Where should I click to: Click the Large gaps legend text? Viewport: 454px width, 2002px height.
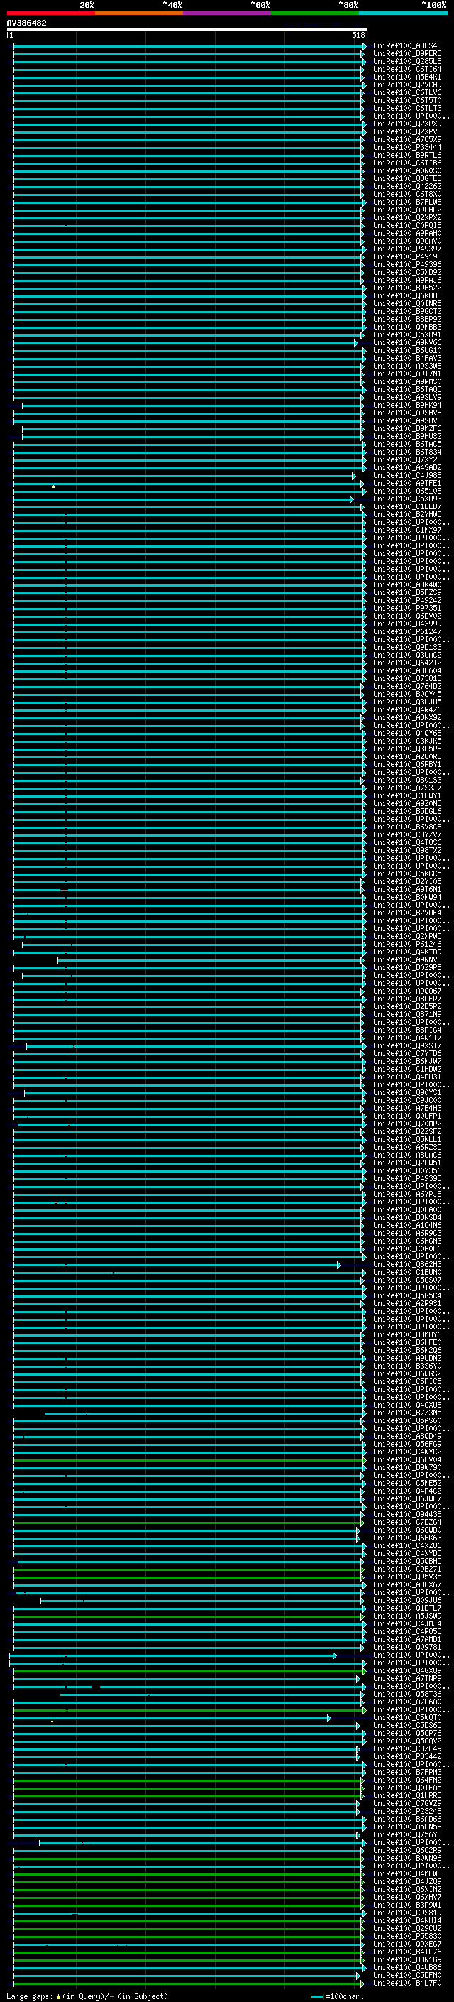click(x=87, y=1996)
